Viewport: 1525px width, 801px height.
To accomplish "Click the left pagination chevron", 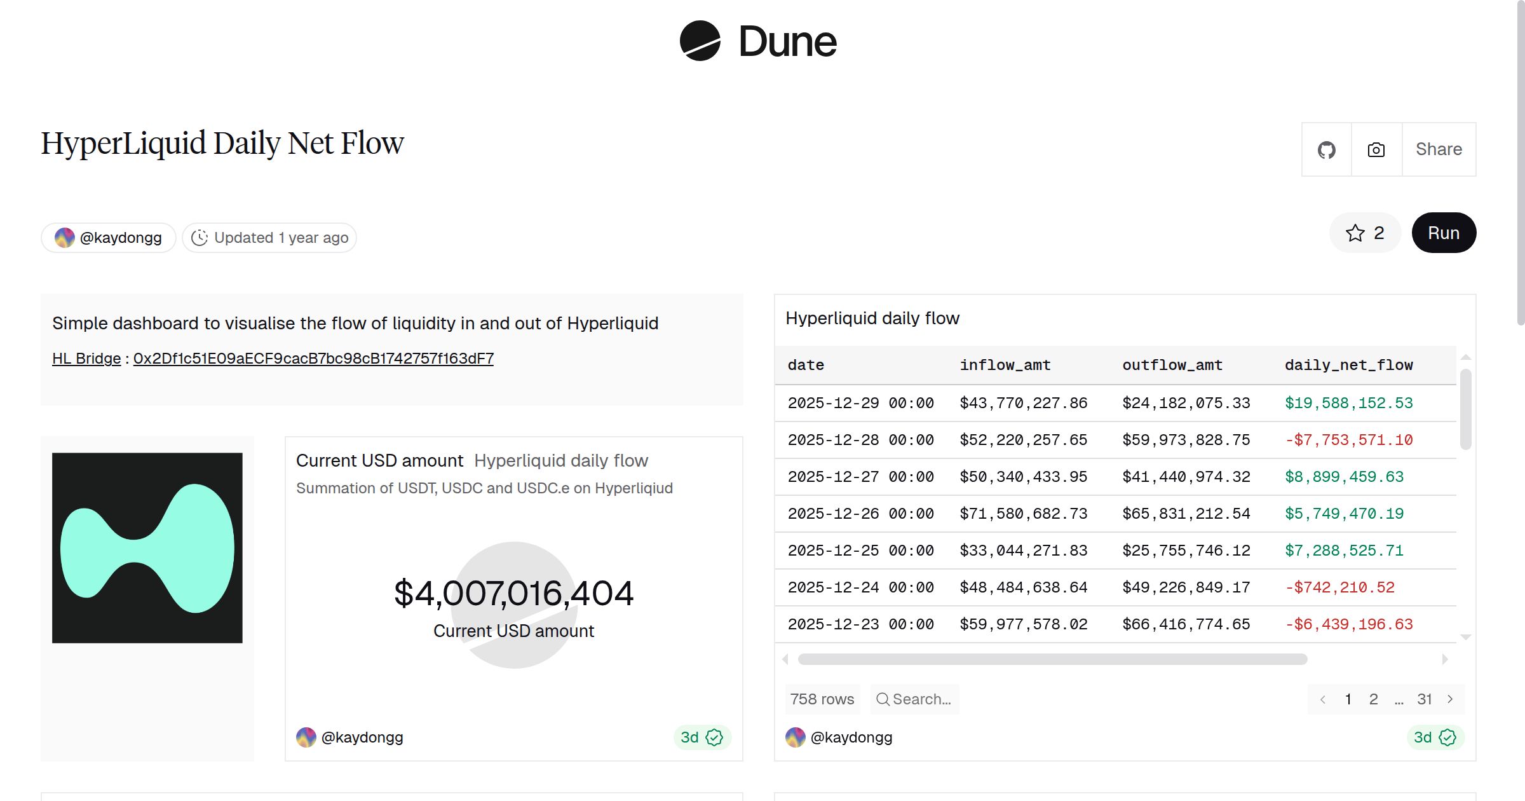I will [1324, 699].
